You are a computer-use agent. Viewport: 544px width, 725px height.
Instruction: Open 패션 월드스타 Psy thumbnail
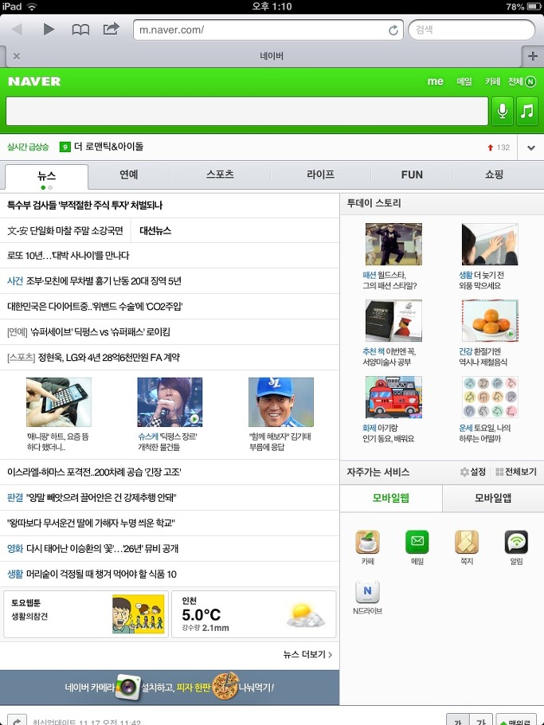coord(393,244)
